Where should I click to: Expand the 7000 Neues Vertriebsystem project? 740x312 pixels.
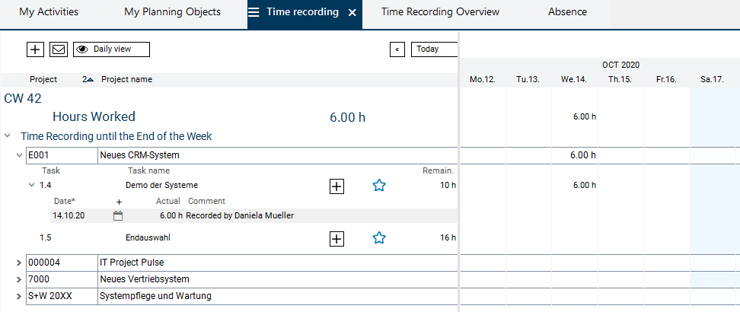19,279
